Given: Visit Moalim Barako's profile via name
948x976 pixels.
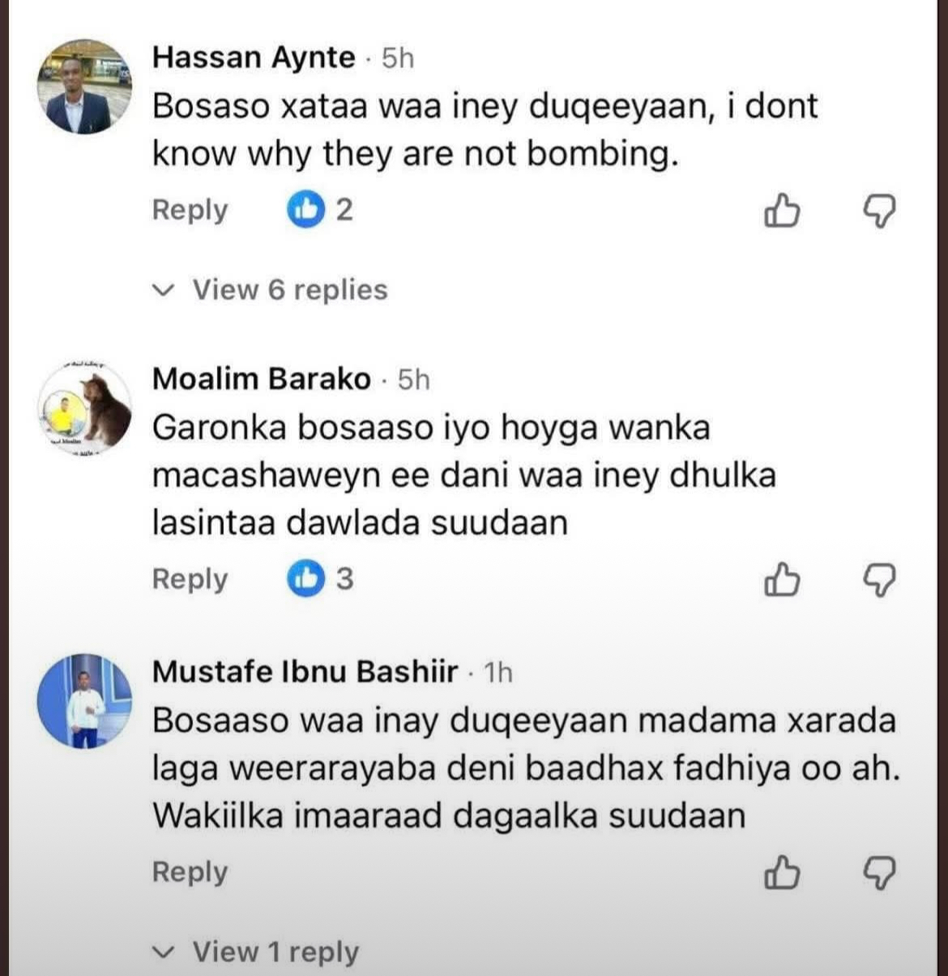Looking at the screenshot, I should (x=261, y=379).
